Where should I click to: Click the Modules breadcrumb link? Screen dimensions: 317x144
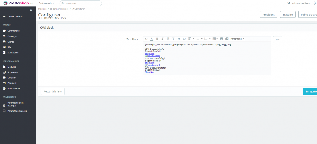pos(42,9)
